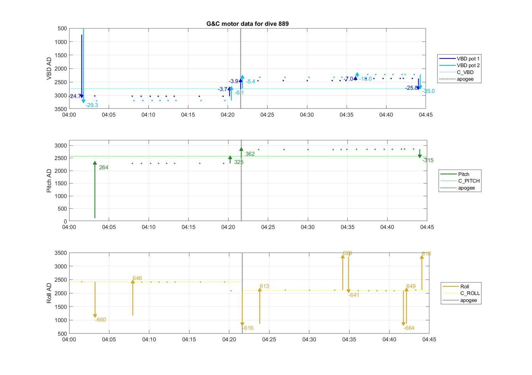
Task: Click the "04:10" tick under the Pitch plot
Action: 149,227
